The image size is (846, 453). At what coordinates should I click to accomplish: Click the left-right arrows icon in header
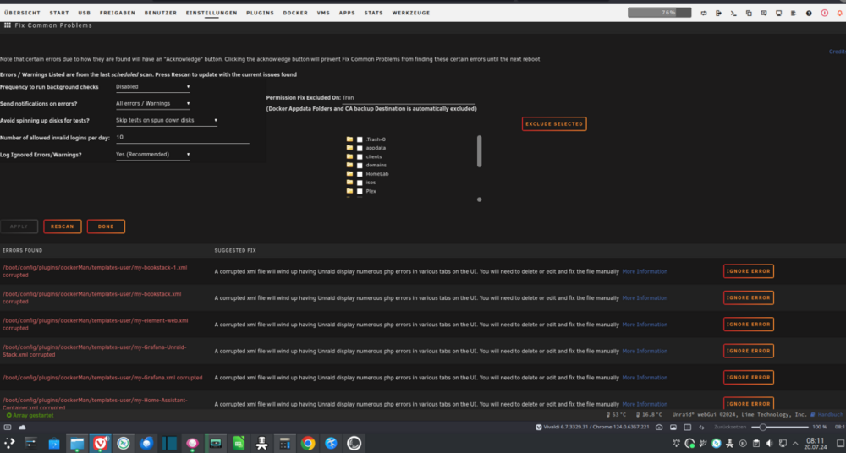(x=704, y=13)
